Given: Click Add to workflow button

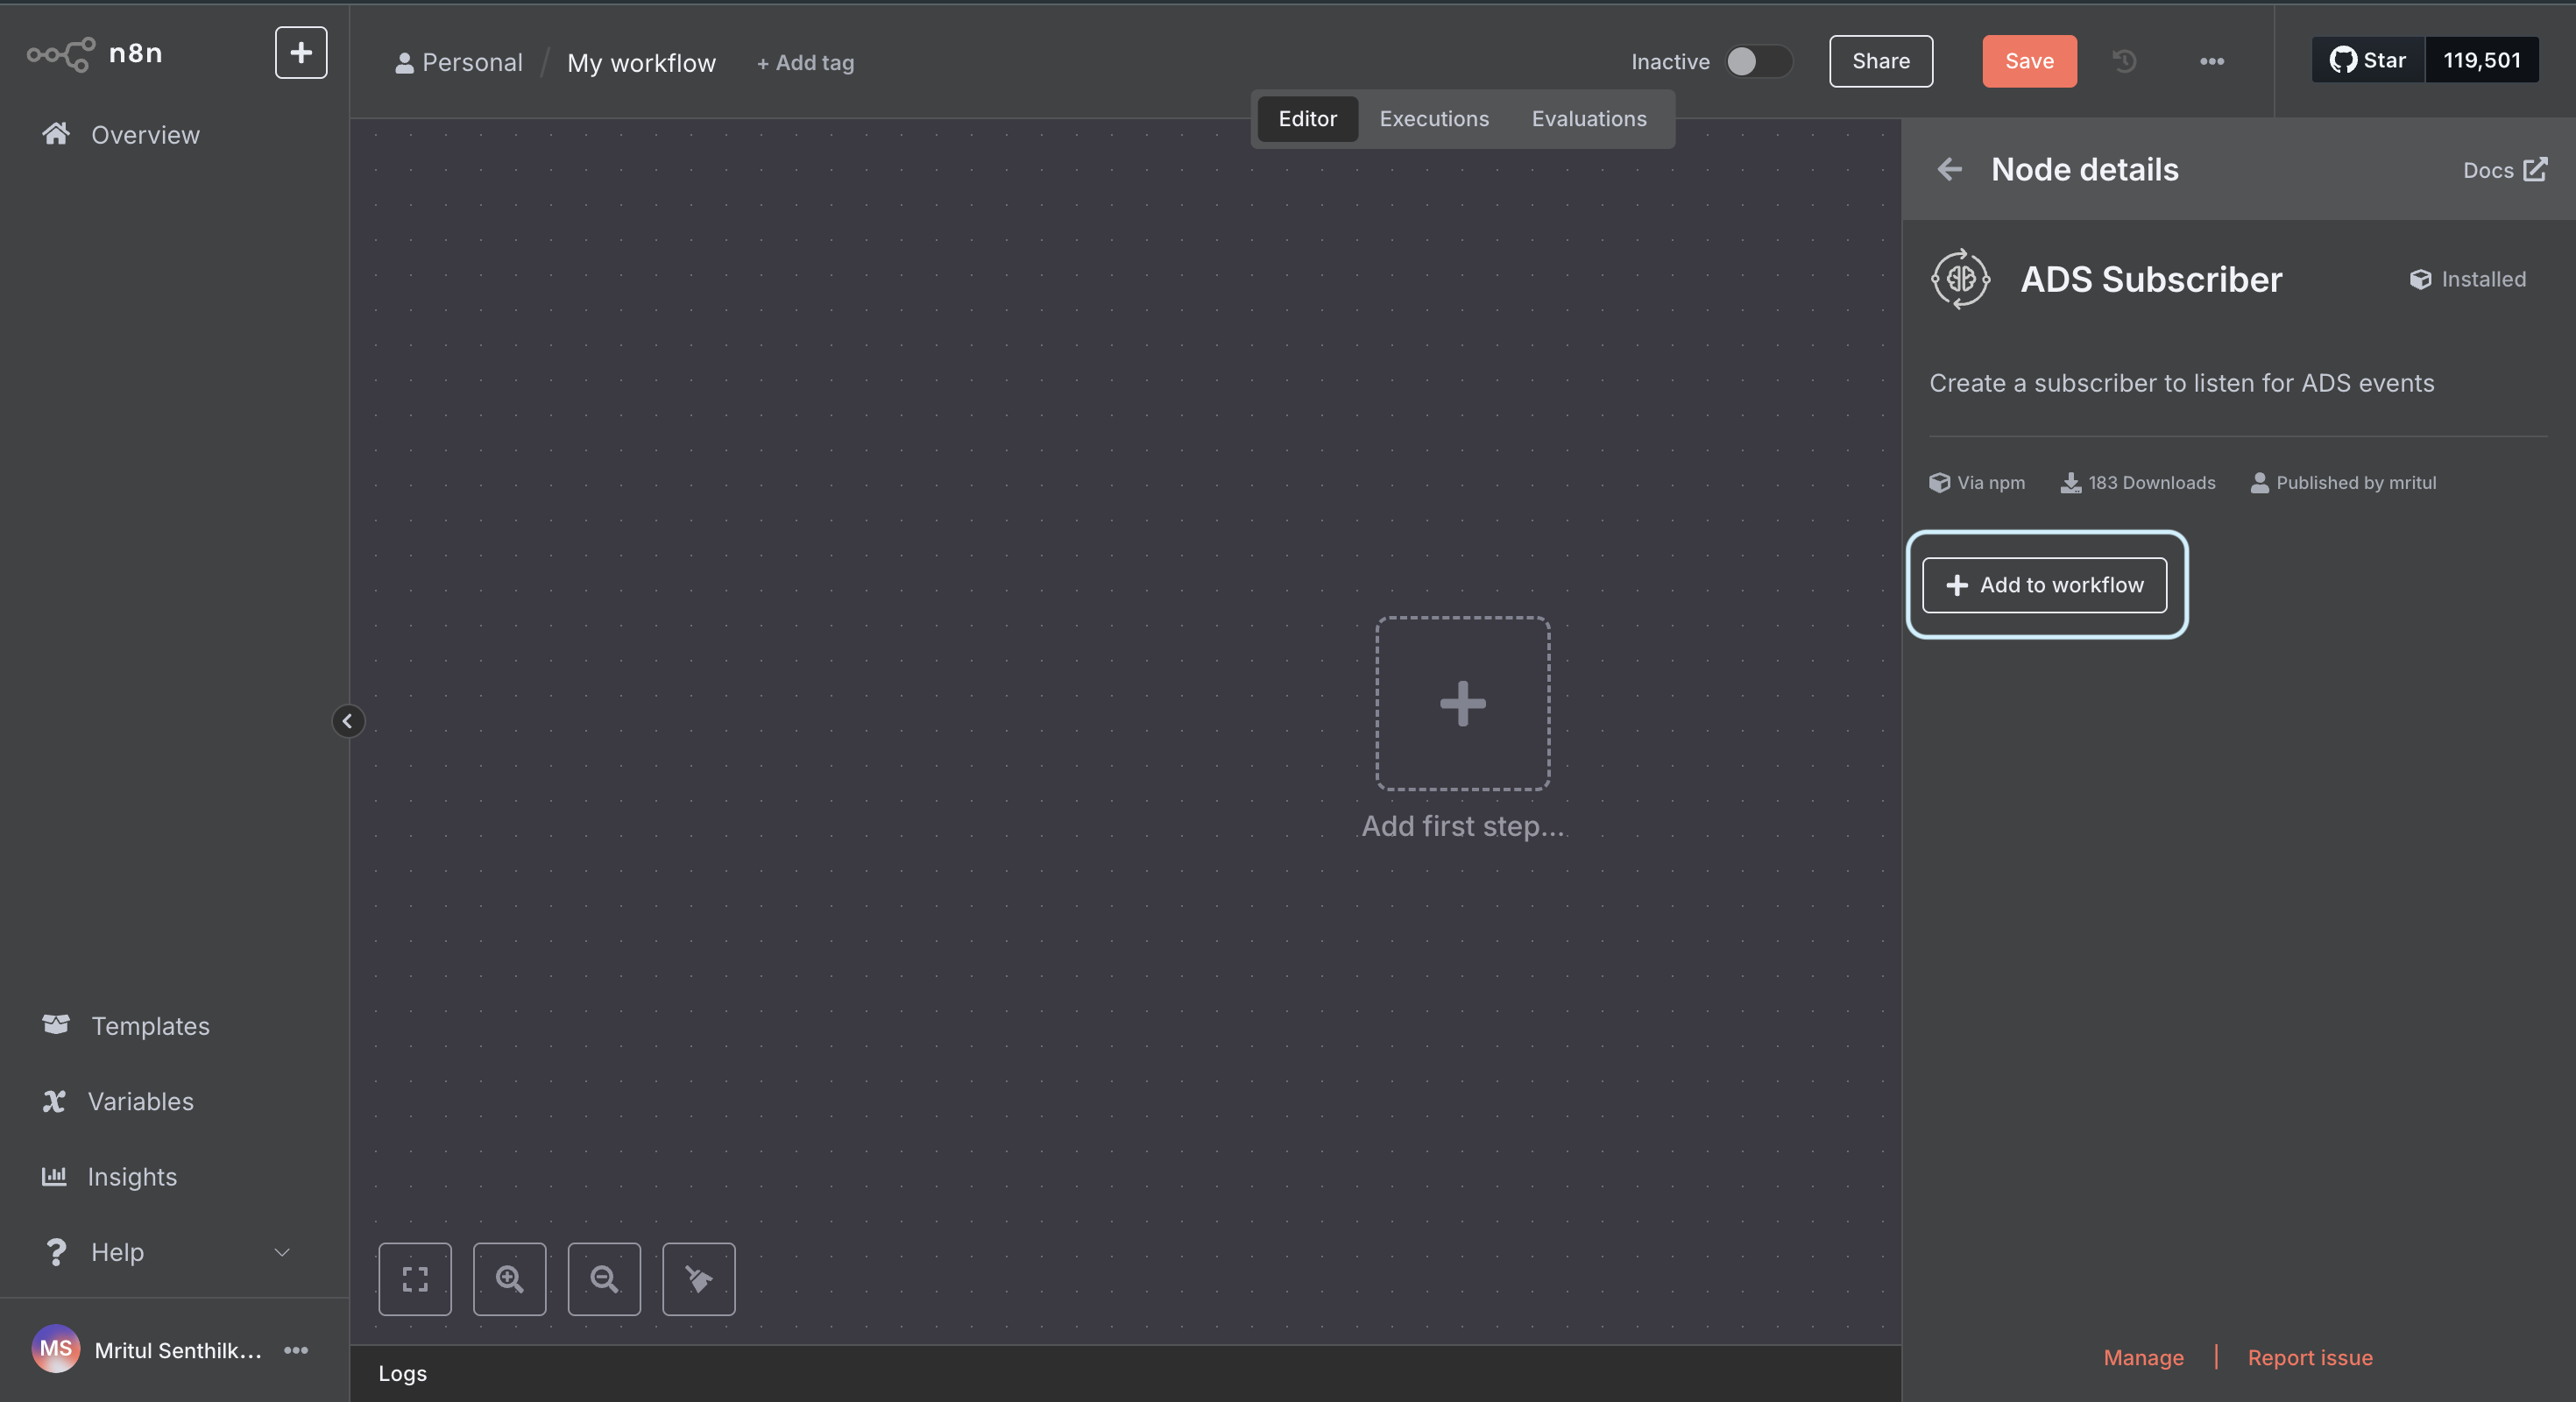Looking at the screenshot, I should click(x=2044, y=585).
